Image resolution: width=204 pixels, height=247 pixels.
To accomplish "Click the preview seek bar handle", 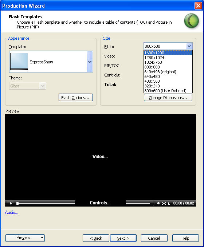I will click(x=17, y=203).
